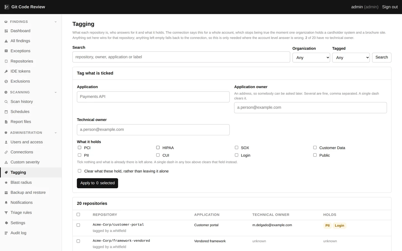
Task: Focus the Application owner email field
Action: pos(310,108)
